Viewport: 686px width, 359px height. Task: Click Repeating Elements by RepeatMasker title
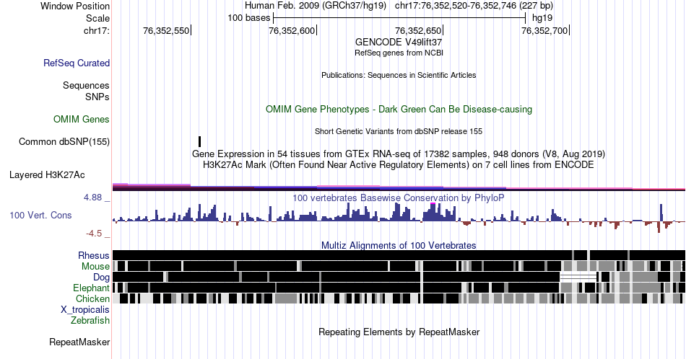tap(399, 332)
